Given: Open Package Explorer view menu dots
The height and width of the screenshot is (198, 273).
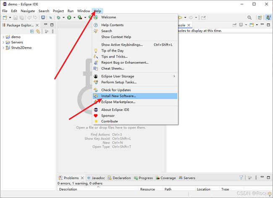Looking at the screenshot, I should point(52,31).
